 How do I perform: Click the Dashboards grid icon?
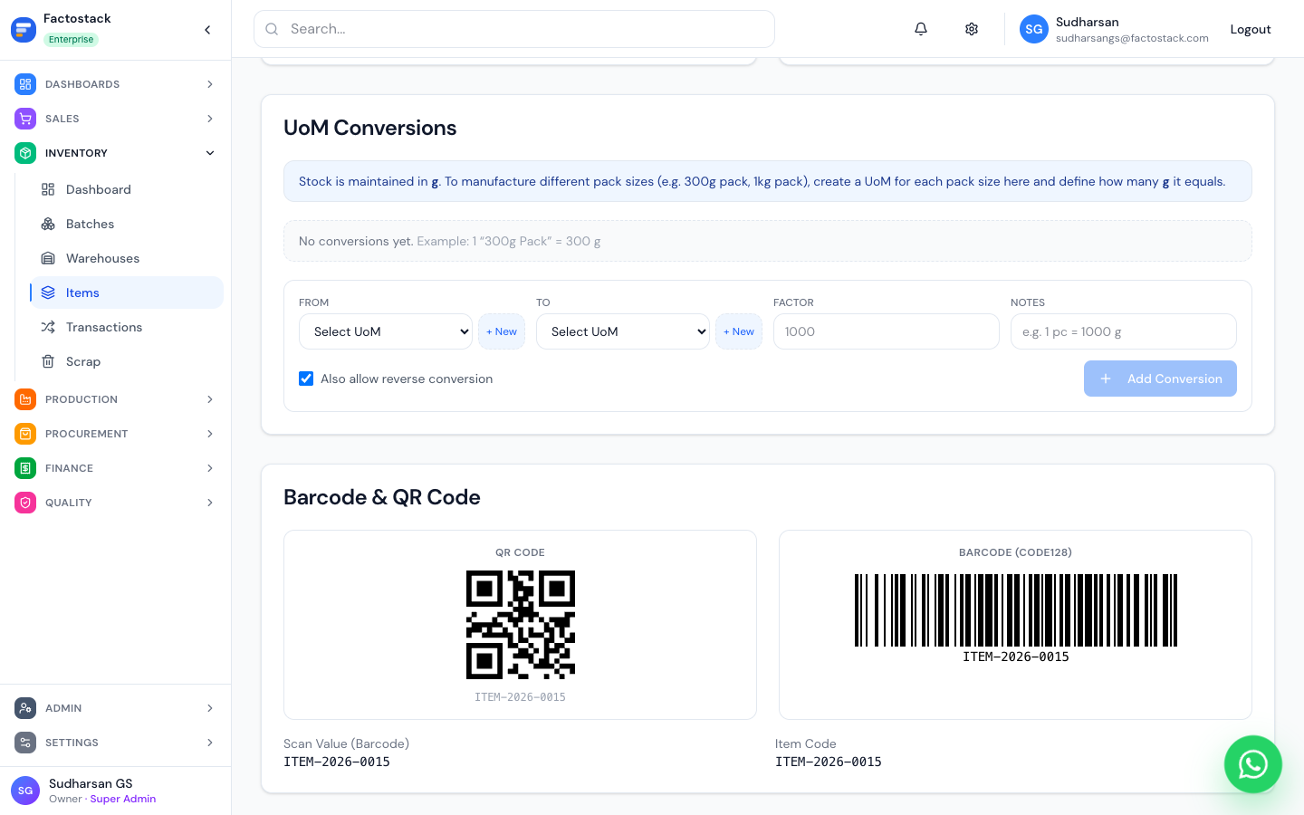pyautogui.click(x=25, y=84)
